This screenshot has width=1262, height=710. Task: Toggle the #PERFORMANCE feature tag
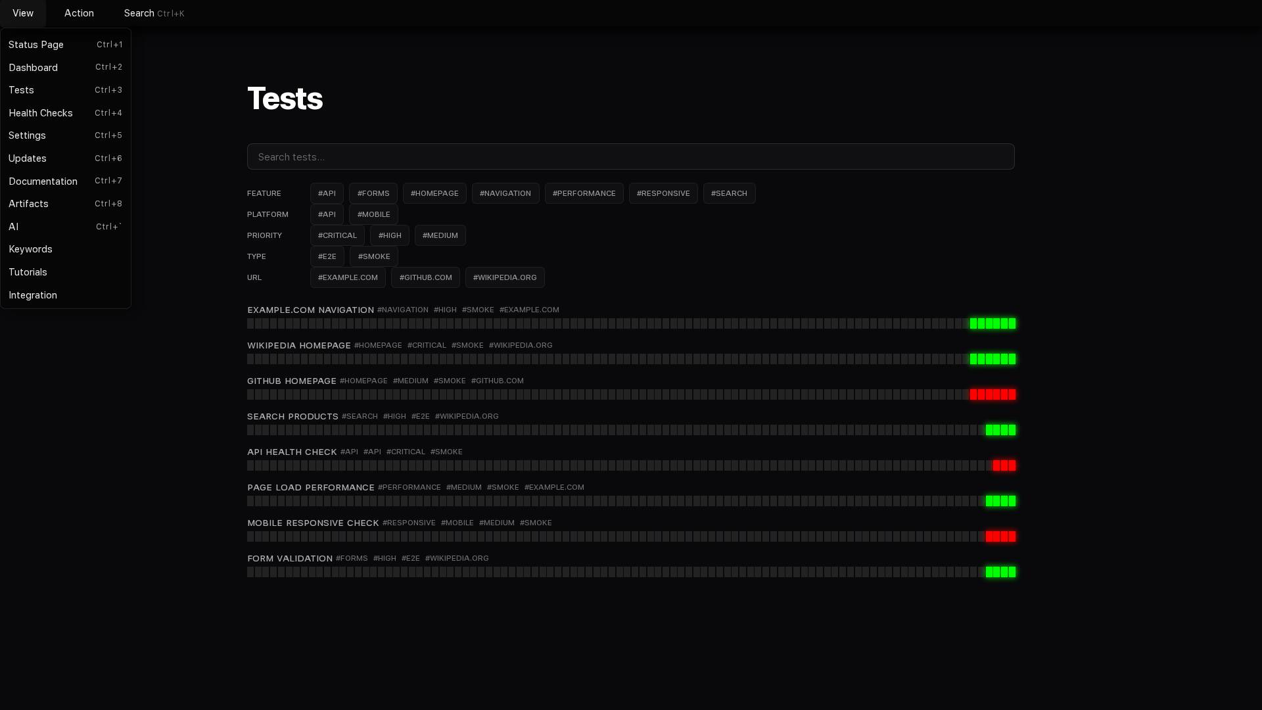click(x=584, y=193)
